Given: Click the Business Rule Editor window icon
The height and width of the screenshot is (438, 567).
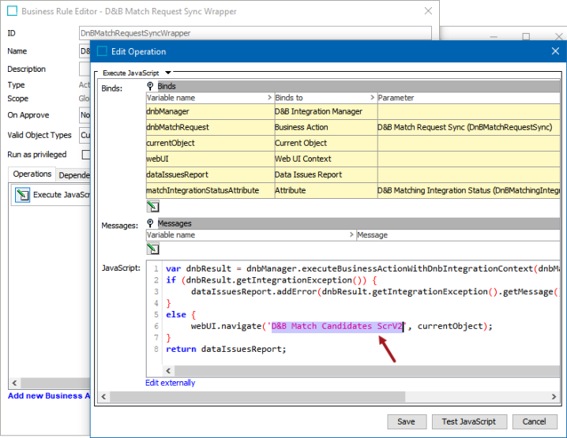Looking at the screenshot, I should 13,11.
